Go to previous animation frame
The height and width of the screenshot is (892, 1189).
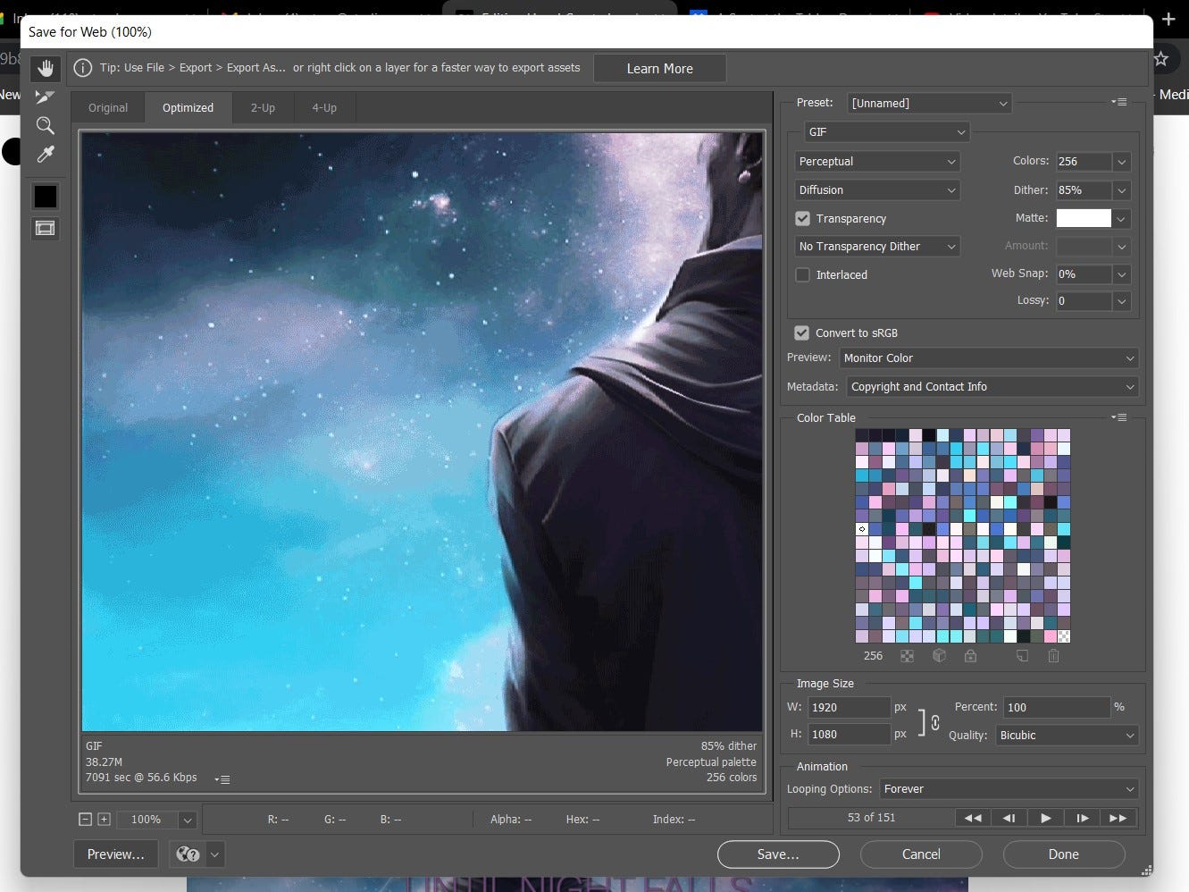[x=1009, y=818]
